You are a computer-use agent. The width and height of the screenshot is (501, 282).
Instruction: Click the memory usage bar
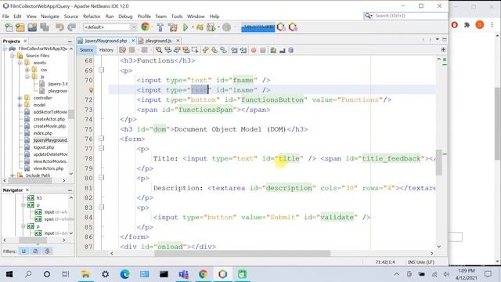tap(258, 27)
